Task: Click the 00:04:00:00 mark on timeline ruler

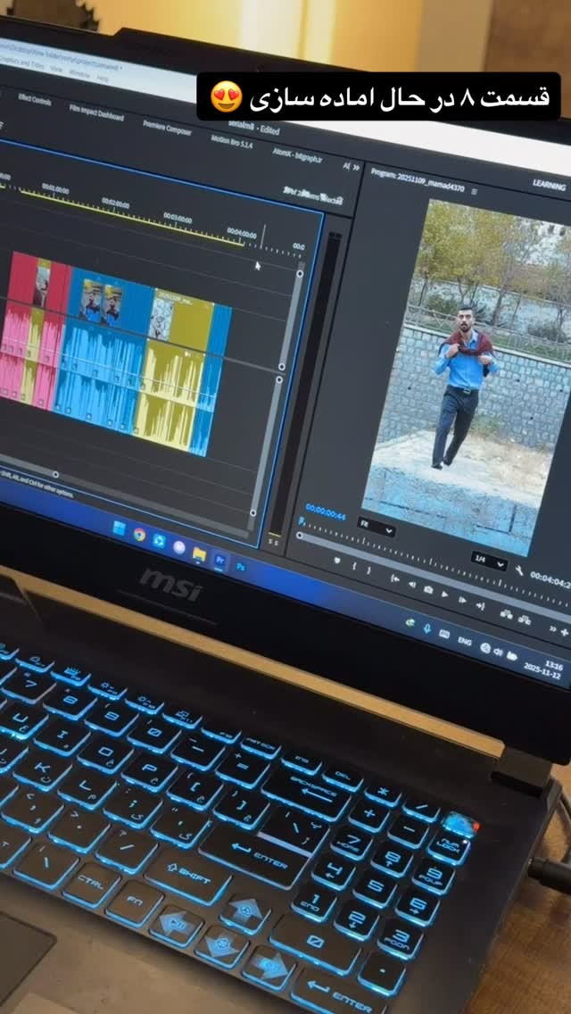Action: [241, 233]
